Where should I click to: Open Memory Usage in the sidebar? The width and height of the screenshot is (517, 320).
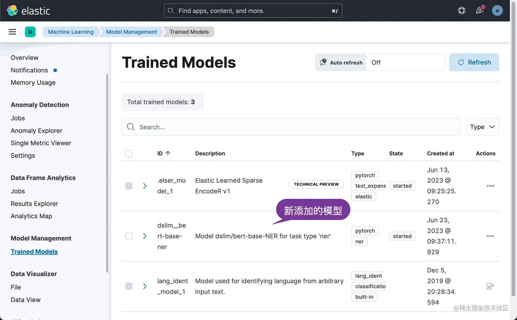(x=33, y=83)
